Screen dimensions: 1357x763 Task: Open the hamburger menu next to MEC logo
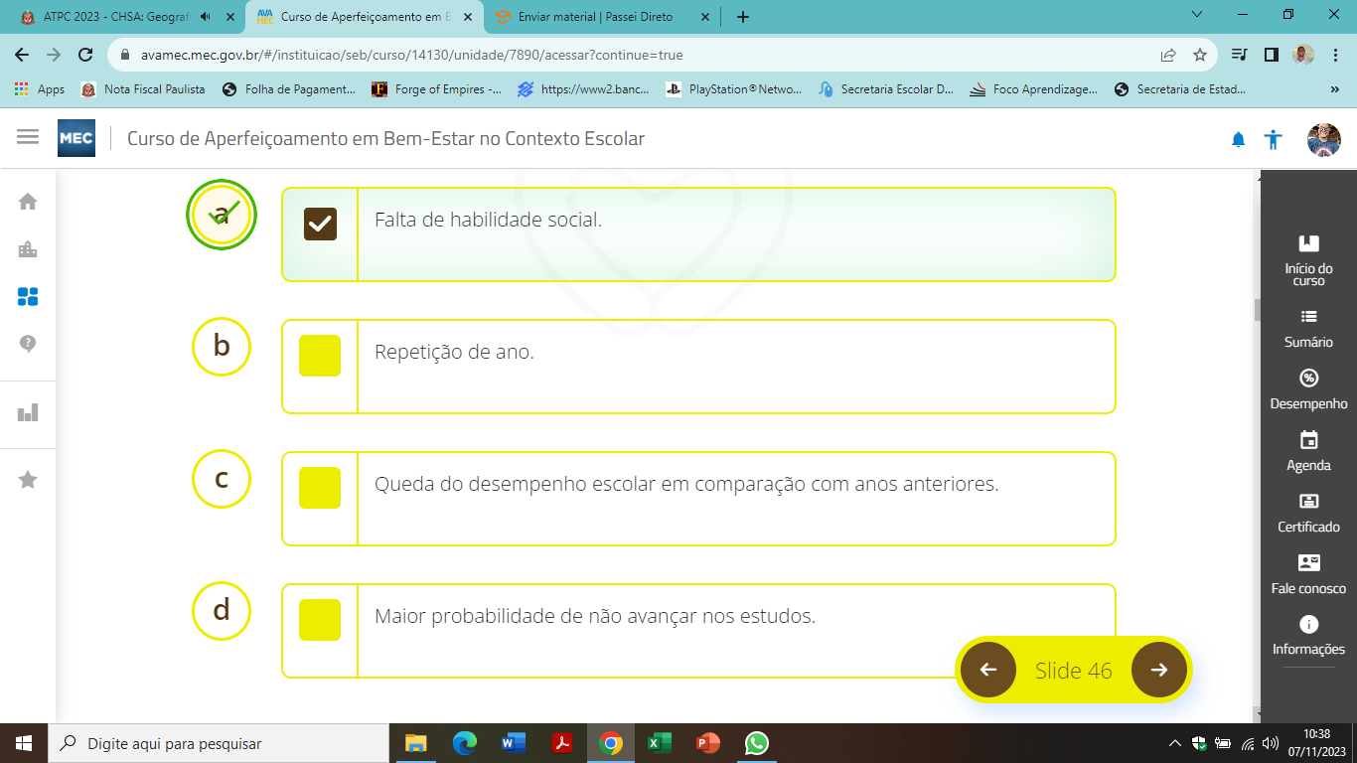(28, 137)
